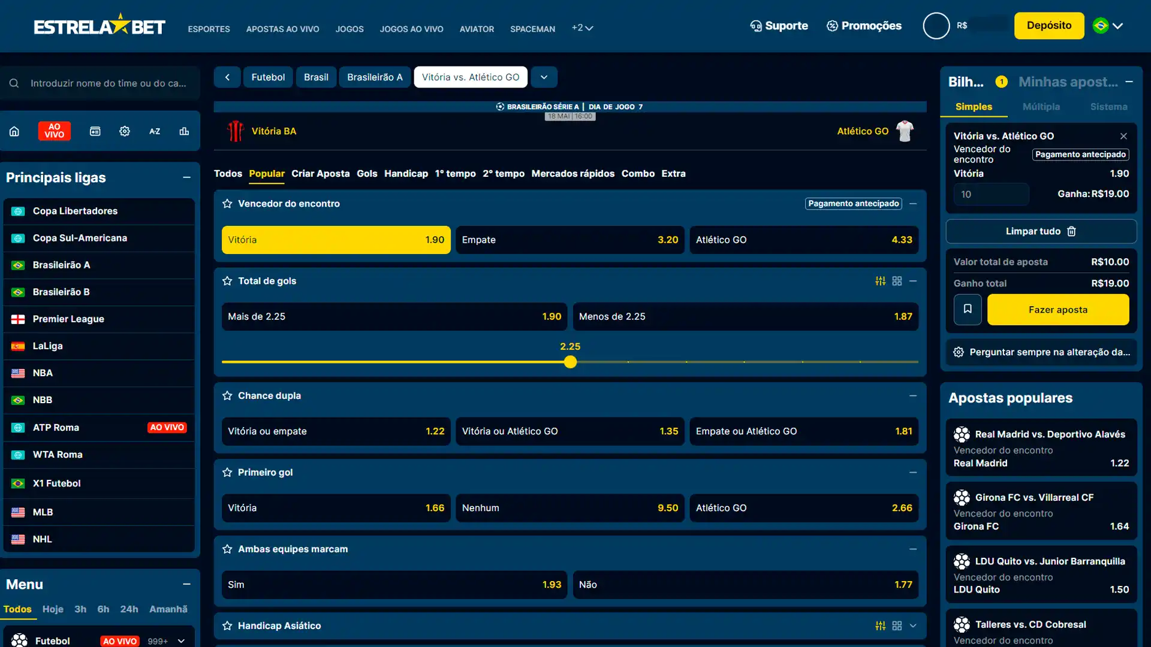Click the red AO VIVO sidebar button
The image size is (1151, 647).
click(54, 131)
